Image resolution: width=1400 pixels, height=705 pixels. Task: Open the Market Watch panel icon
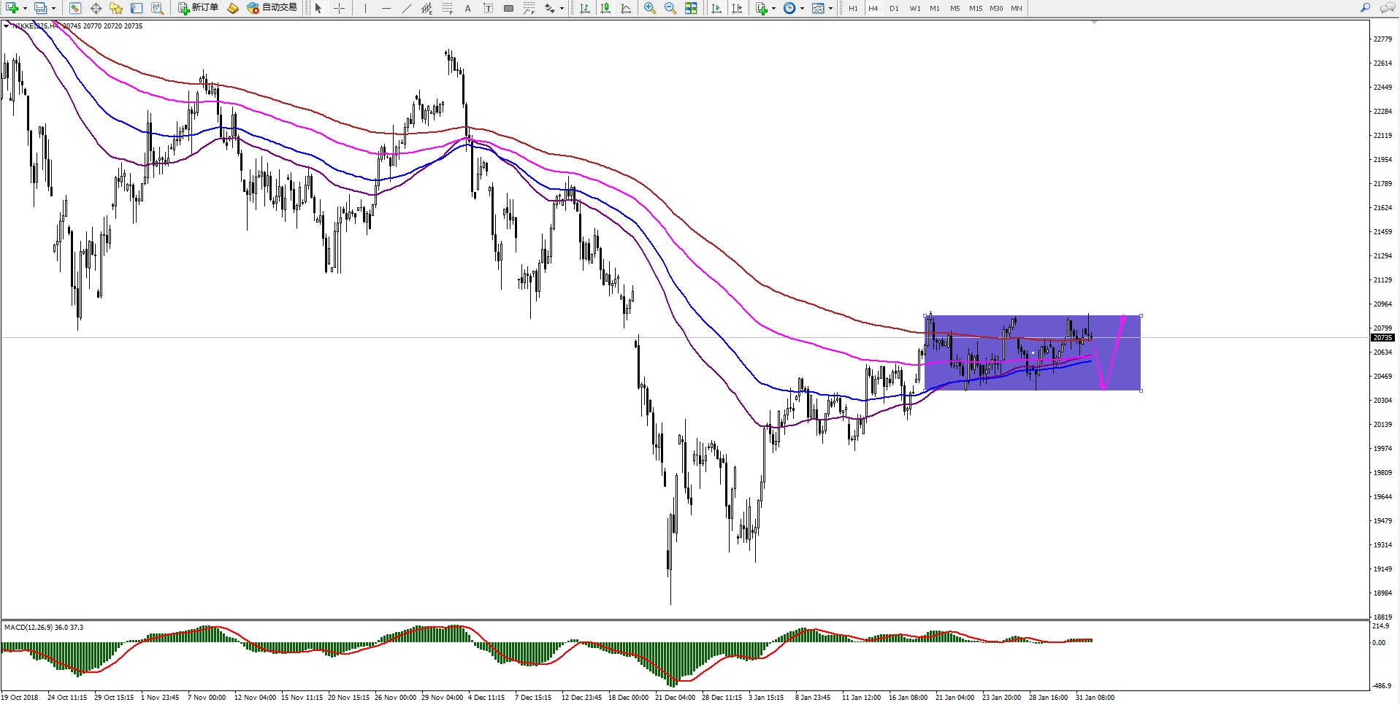pos(74,8)
